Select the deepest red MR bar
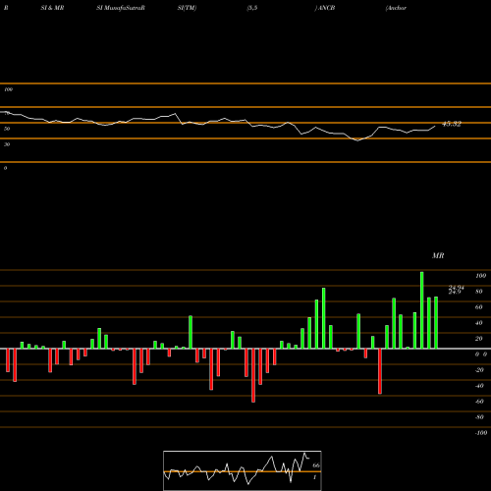The height and width of the screenshot is (491, 491). click(253, 375)
